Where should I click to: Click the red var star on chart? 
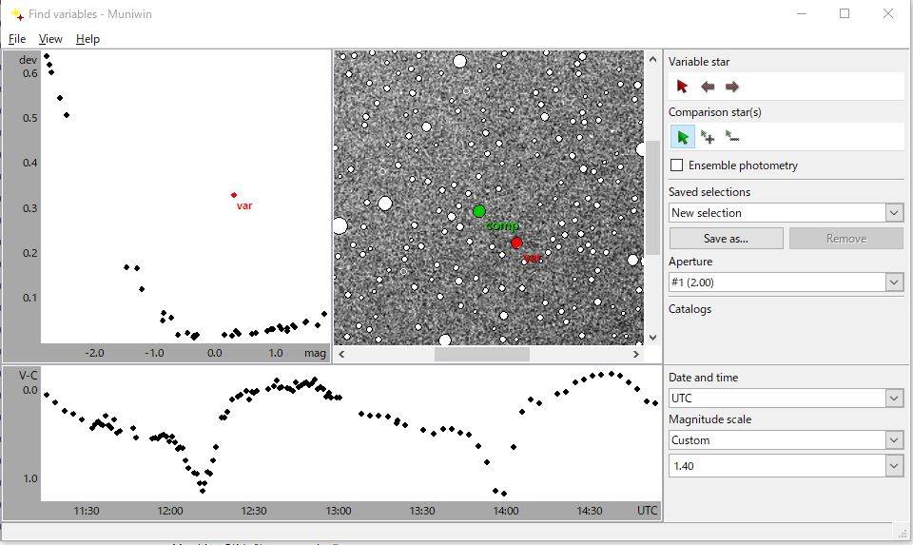[516, 243]
